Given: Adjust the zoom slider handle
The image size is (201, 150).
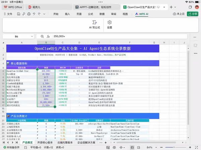Looking at the screenshot, I should pos(174,147).
